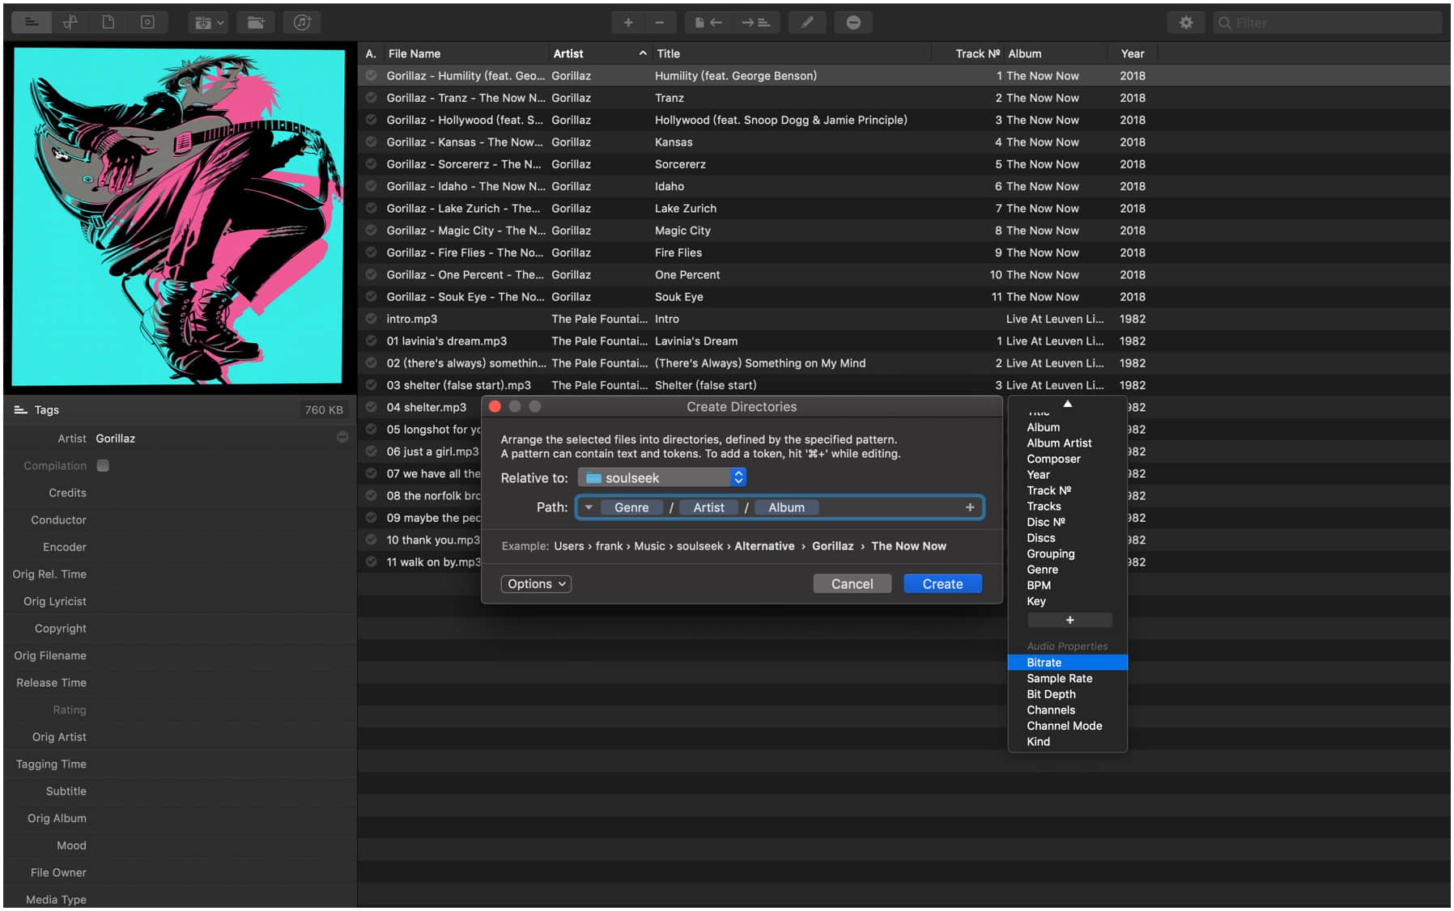Click the plus toolbar button
The width and height of the screenshot is (1454, 911).
pos(627,23)
